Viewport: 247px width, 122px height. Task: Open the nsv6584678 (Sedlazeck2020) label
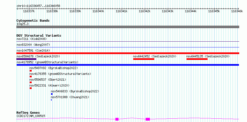click(x=38, y=56)
